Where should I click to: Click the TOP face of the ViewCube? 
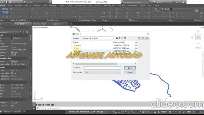tap(198, 37)
